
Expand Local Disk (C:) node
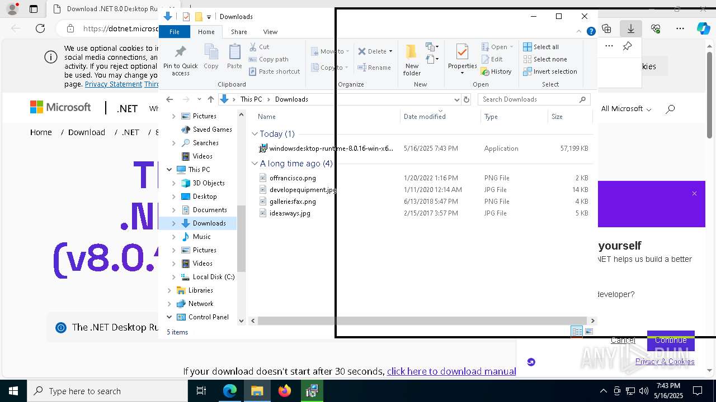pyautogui.click(x=174, y=277)
